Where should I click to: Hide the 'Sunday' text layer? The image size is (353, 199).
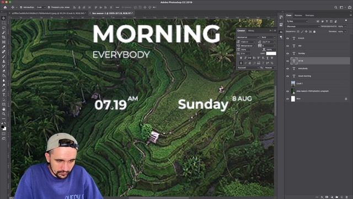tap(287, 54)
